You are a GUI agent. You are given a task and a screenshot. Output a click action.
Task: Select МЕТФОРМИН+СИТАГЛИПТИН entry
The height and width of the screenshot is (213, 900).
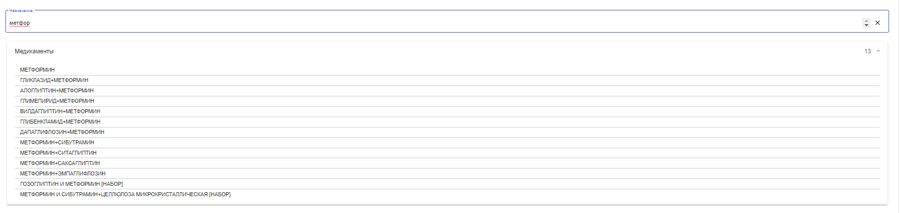tap(447, 153)
